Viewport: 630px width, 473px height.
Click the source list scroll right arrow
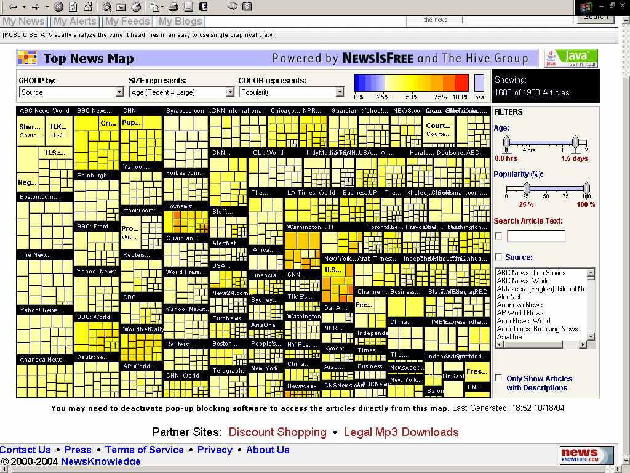click(x=583, y=344)
